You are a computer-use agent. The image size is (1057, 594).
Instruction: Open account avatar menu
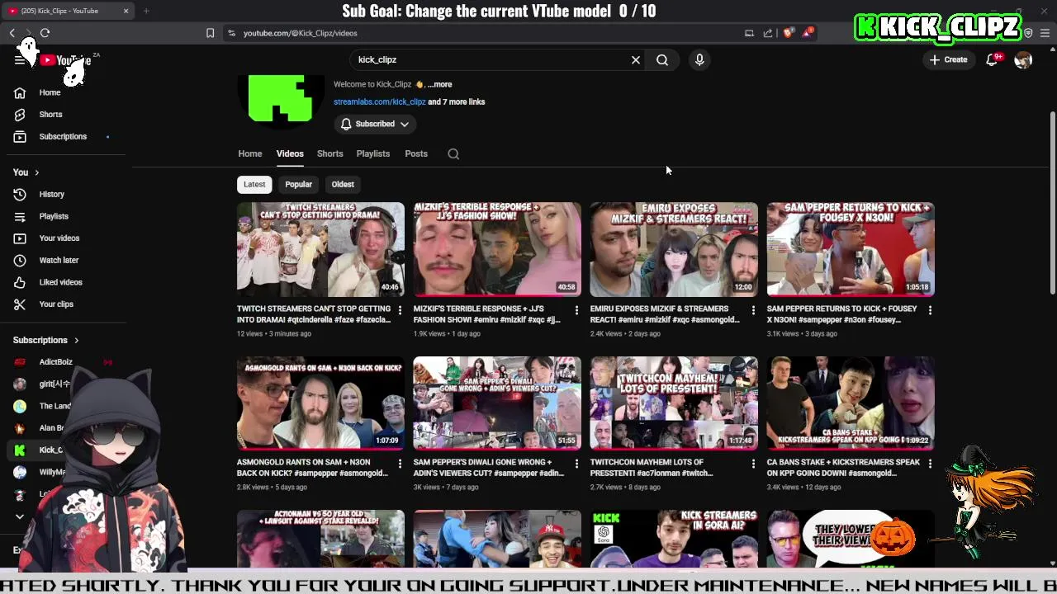(x=1023, y=59)
